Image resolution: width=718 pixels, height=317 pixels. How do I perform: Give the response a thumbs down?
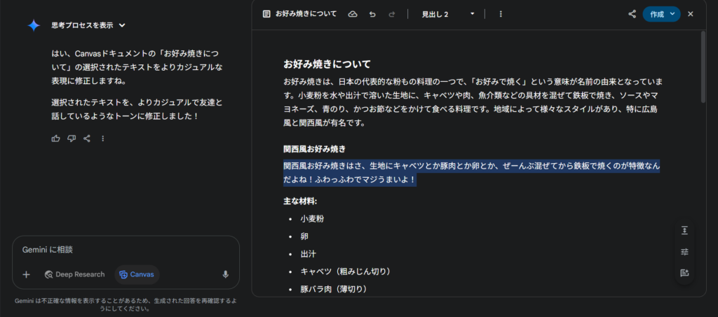[72, 139]
